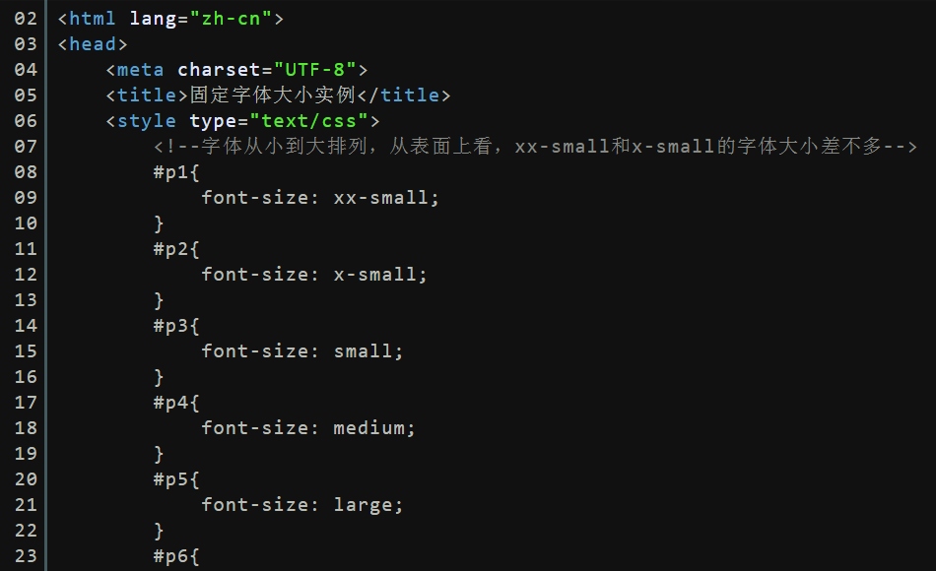
Task: Click the style type tag line
Action: tap(243, 121)
